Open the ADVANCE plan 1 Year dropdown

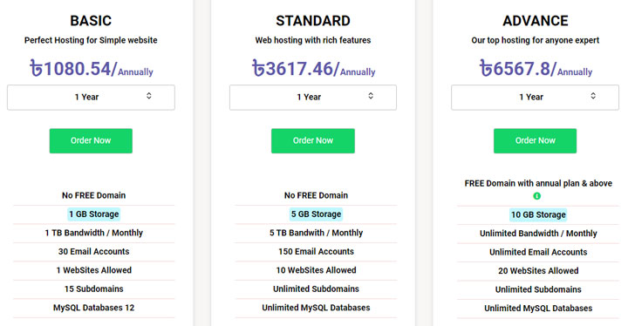[x=535, y=98]
